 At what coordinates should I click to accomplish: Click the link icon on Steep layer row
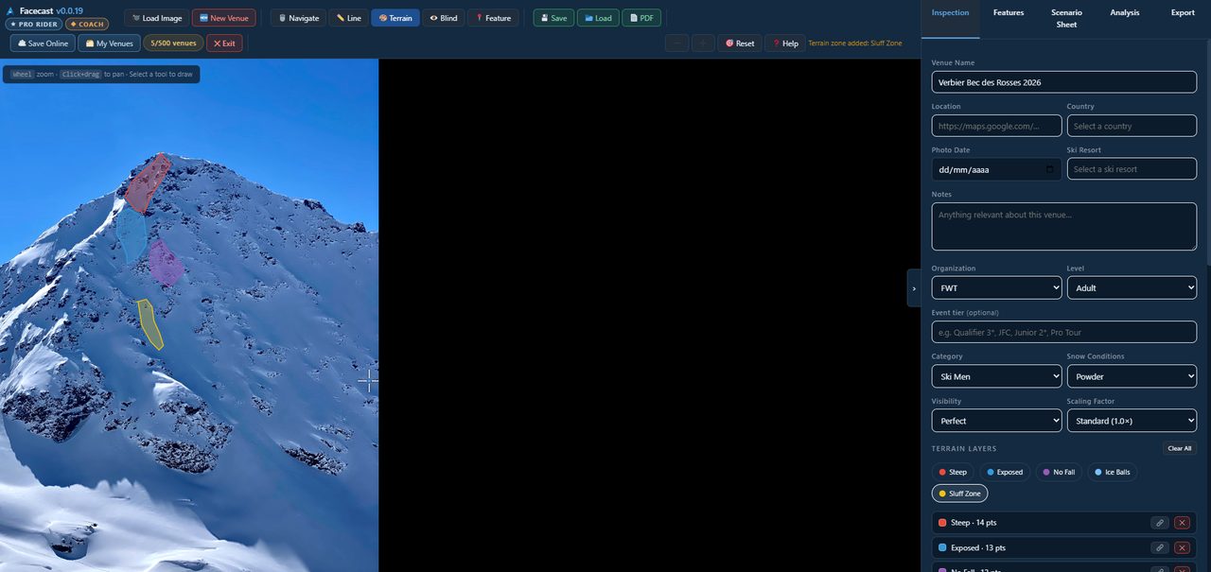pyautogui.click(x=1159, y=523)
